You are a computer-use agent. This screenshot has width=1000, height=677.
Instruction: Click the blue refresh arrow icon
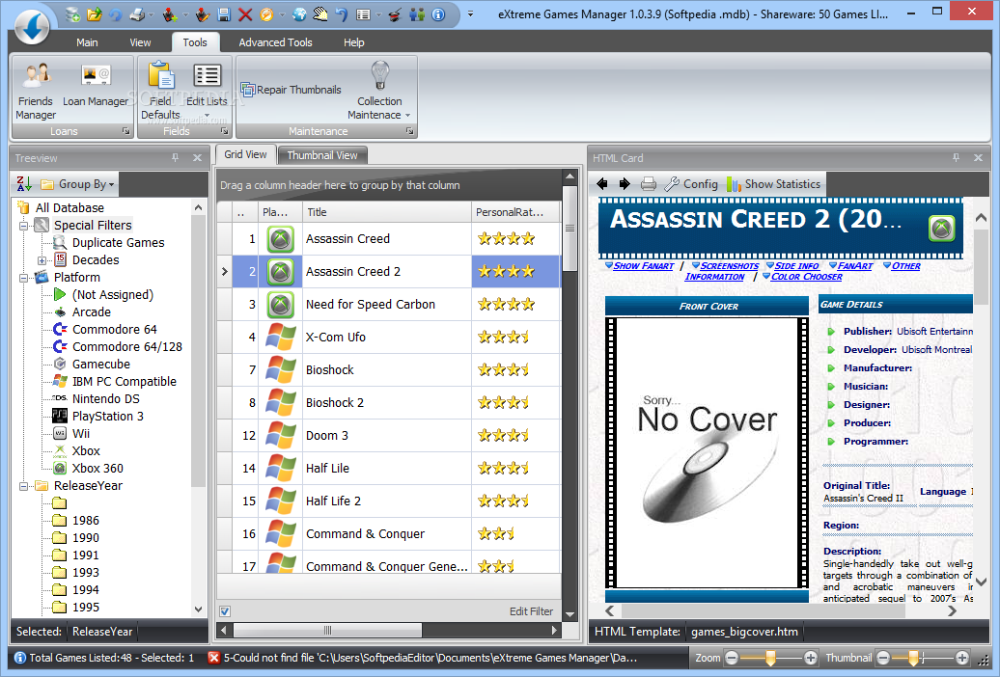116,14
